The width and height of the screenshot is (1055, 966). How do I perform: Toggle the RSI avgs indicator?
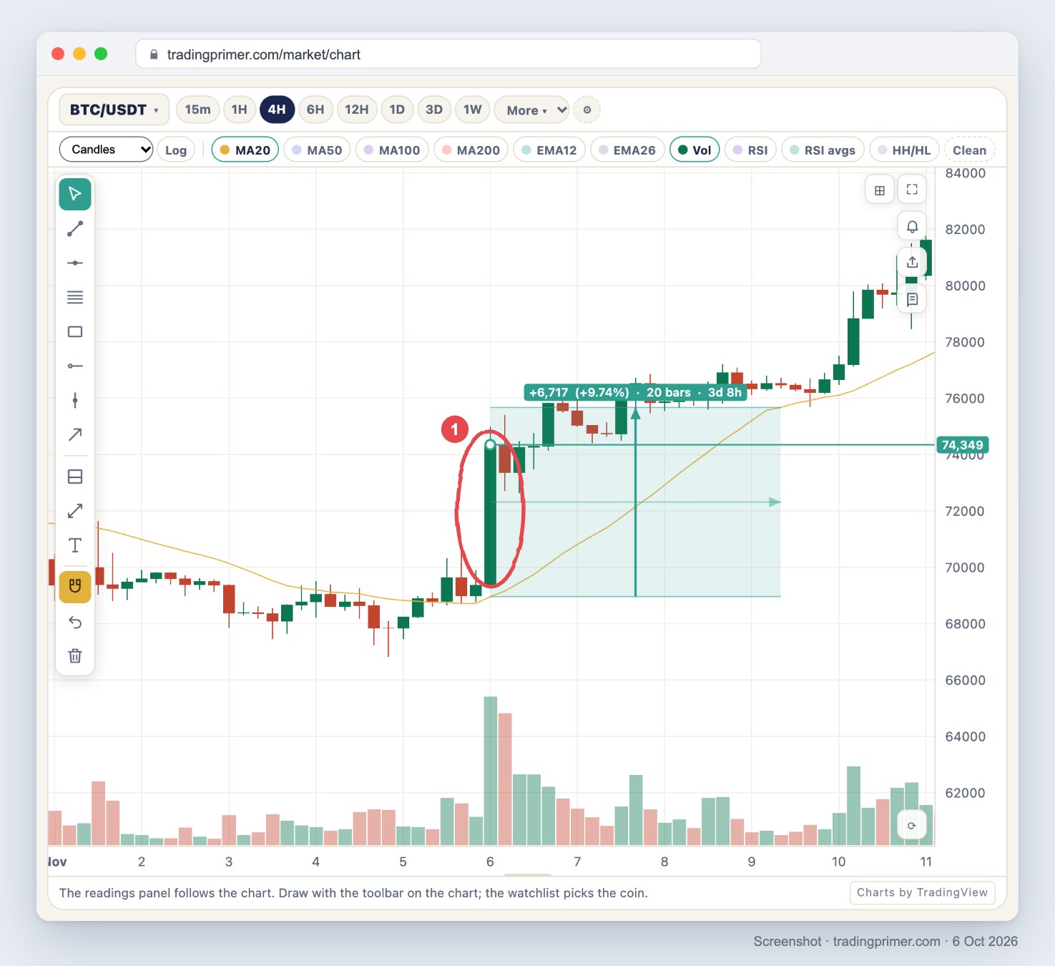coord(823,150)
